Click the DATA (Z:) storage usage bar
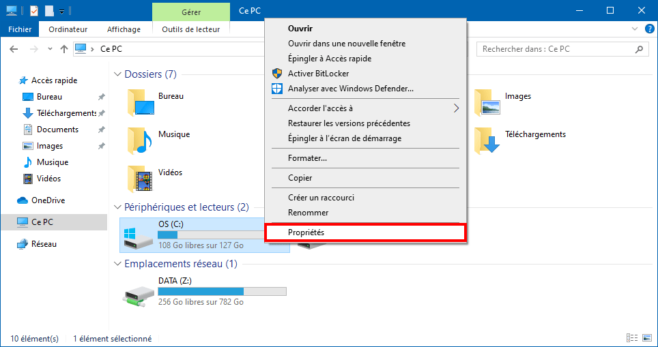Image resolution: width=658 pixels, height=347 pixels. tap(222, 292)
